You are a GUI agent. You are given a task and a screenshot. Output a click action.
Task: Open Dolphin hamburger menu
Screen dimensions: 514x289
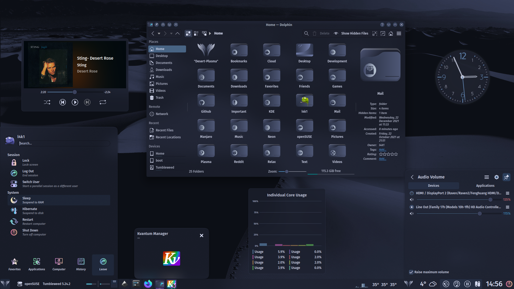tap(399, 33)
